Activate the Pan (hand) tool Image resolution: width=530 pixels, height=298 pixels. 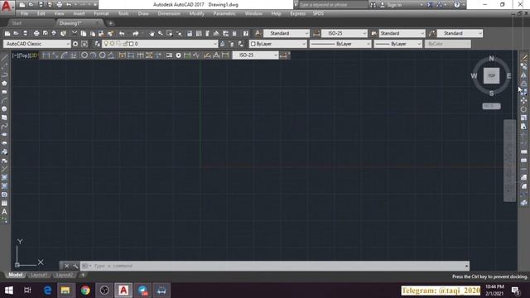click(152, 33)
